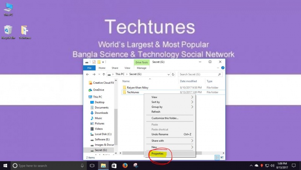
Task: Go forward with the Forward arrow
Action: coord(94,74)
